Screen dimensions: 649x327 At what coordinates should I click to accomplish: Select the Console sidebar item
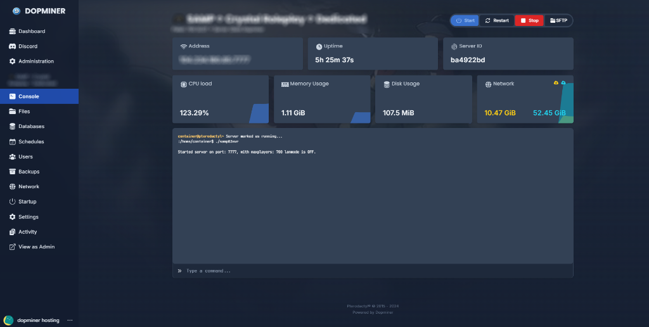pyautogui.click(x=39, y=96)
